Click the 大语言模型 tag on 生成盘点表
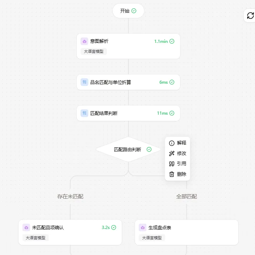Screen dimensions: 255x255 tap(152, 238)
